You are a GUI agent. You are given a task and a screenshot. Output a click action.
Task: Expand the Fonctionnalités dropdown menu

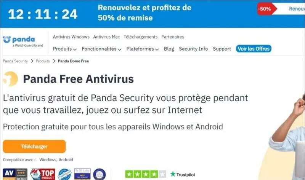pos(101,49)
